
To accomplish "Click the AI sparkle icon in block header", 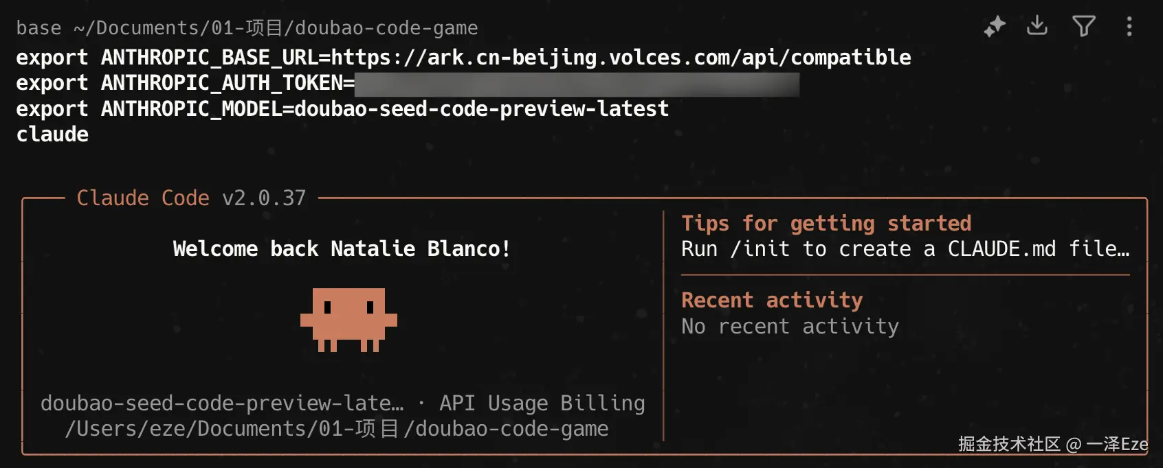I will (x=995, y=27).
